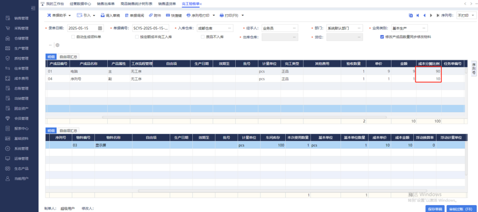Go to the first record arrow
The height and width of the screenshot is (212, 478).
[418, 15]
